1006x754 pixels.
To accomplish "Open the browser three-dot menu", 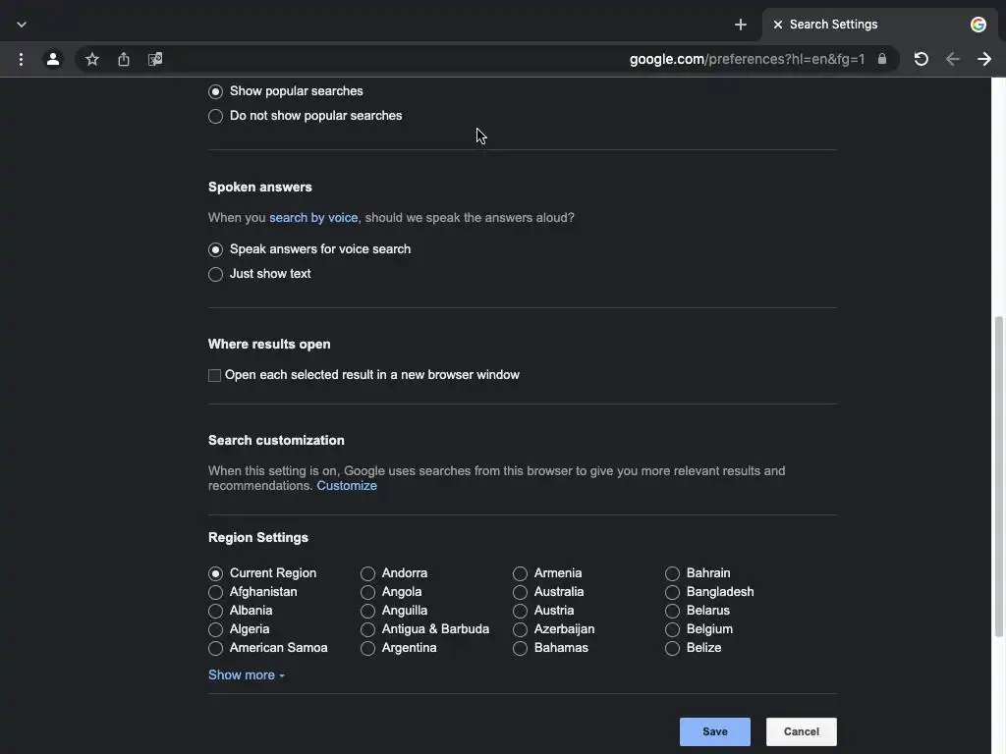I will (21, 59).
